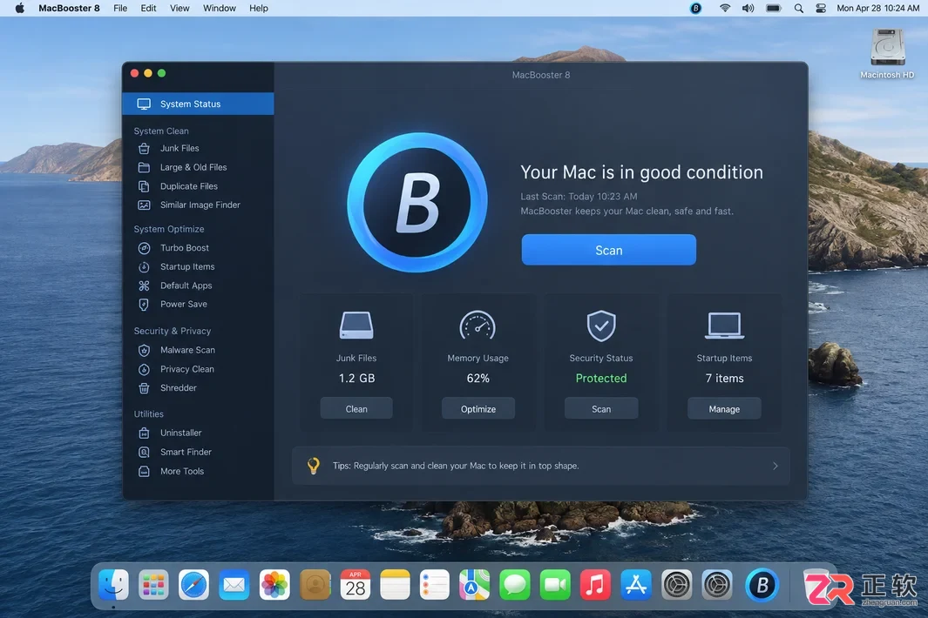The height and width of the screenshot is (618, 928).
Task: Open Startup Items in sidebar
Action: [x=187, y=266]
